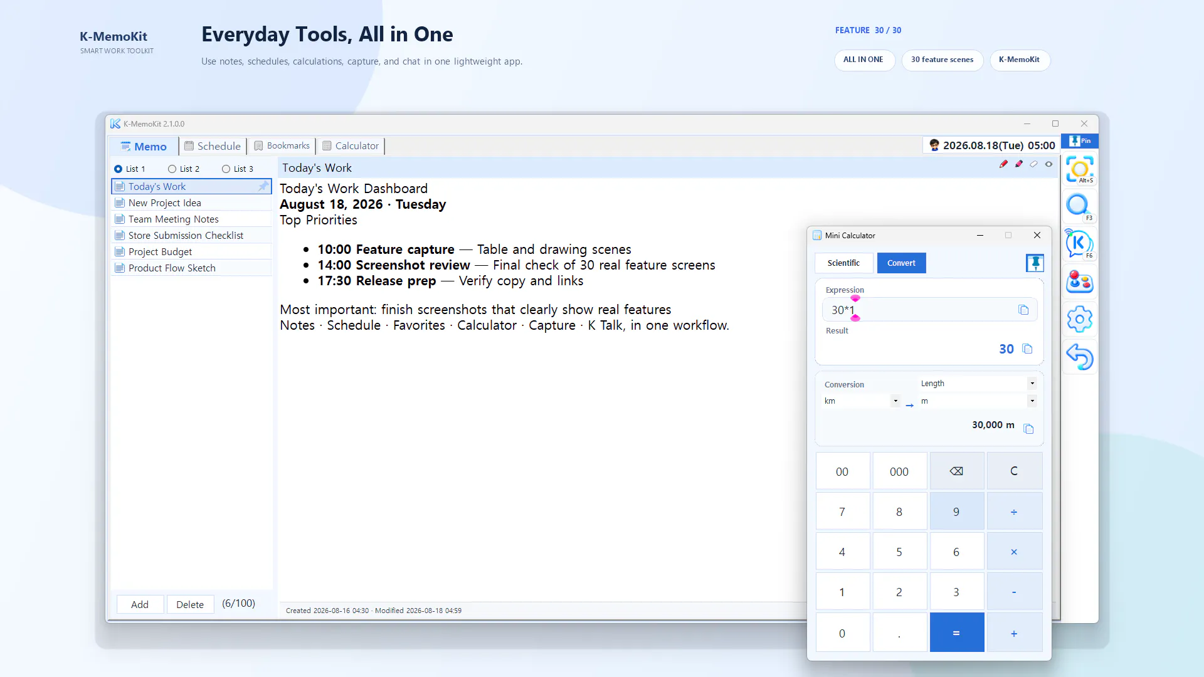
Task: Select the List 1 radio button
Action: click(x=118, y=169)
